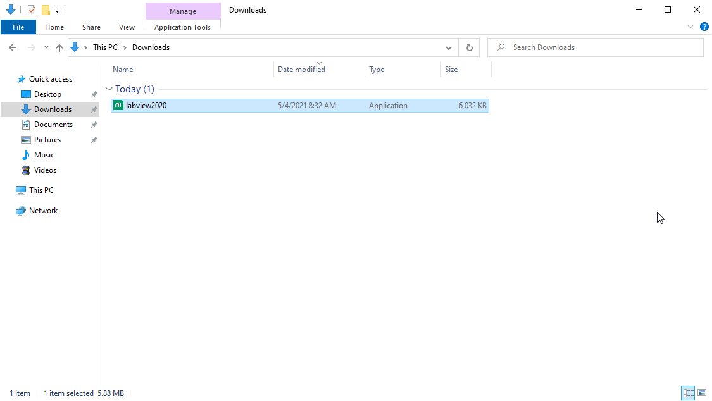Go up one folder level arrow
Viewport: 712px width, 401px height.
[59, 47]
